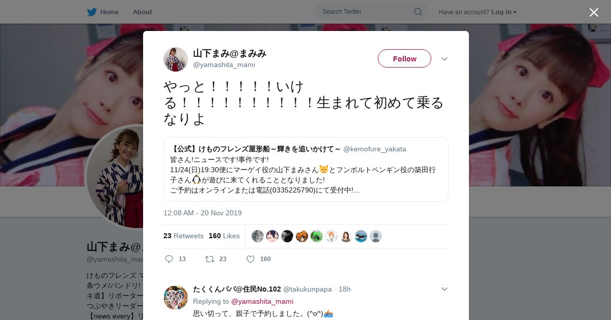Follow 山下まみ@まみみ
This screenshot has width=611, height=320.
(404, 58)
